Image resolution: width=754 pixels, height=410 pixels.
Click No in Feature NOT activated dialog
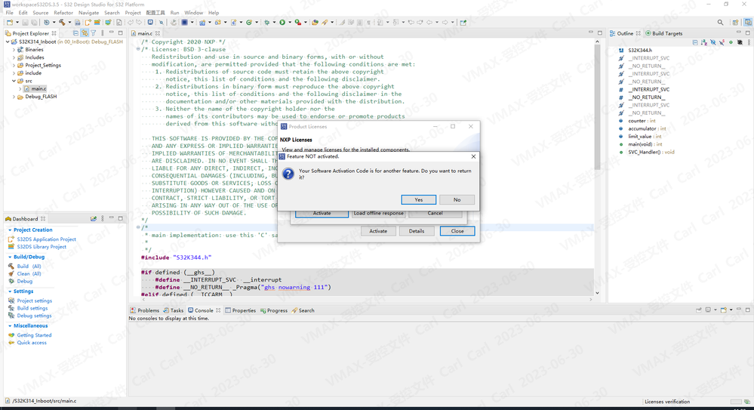click(457, 199)
